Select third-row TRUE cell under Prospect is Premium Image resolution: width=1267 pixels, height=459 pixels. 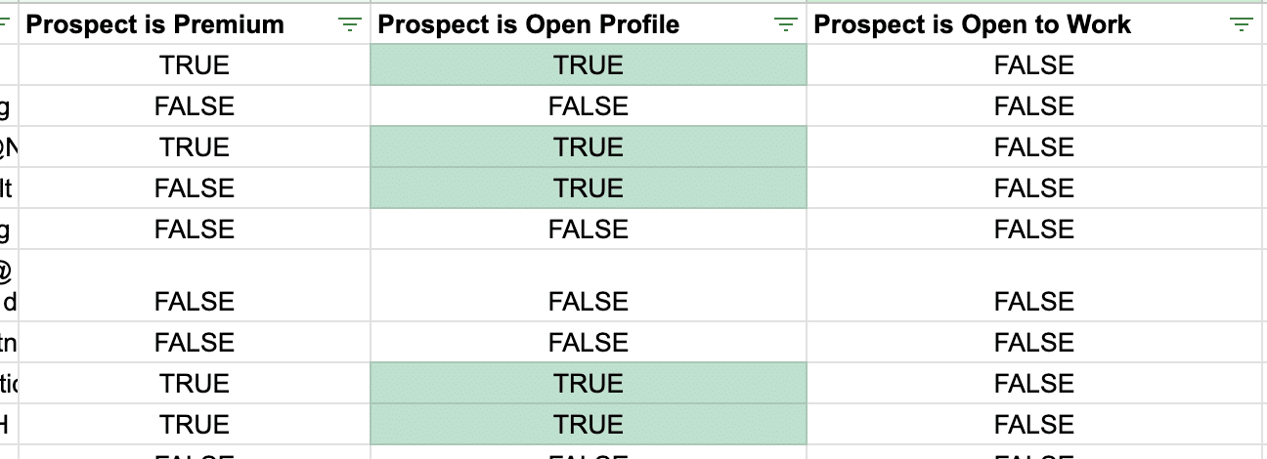click(195, 147)
